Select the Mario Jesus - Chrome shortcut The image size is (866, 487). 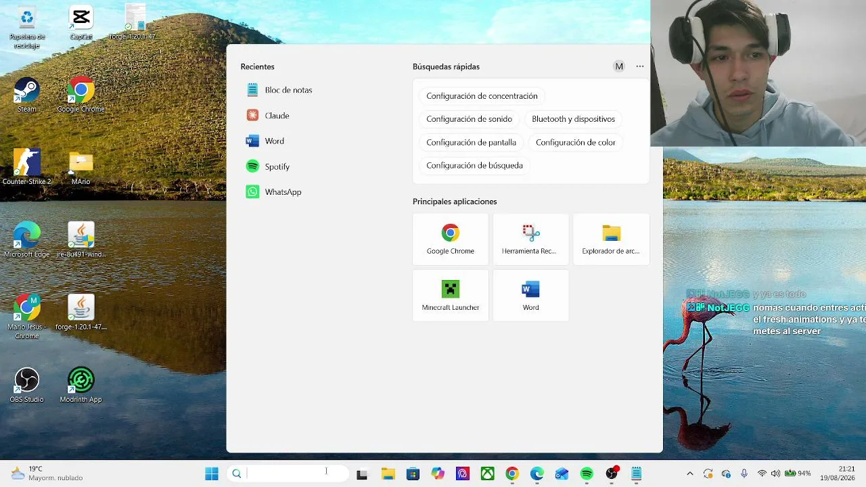(27, 317)
